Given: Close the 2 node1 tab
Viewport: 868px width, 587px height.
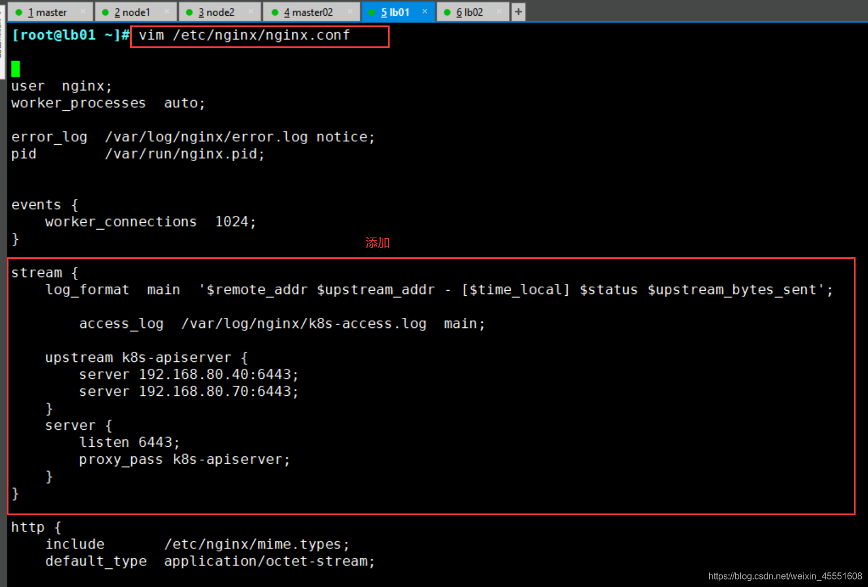Looking at the screenshot, I should tap(167, 11).
